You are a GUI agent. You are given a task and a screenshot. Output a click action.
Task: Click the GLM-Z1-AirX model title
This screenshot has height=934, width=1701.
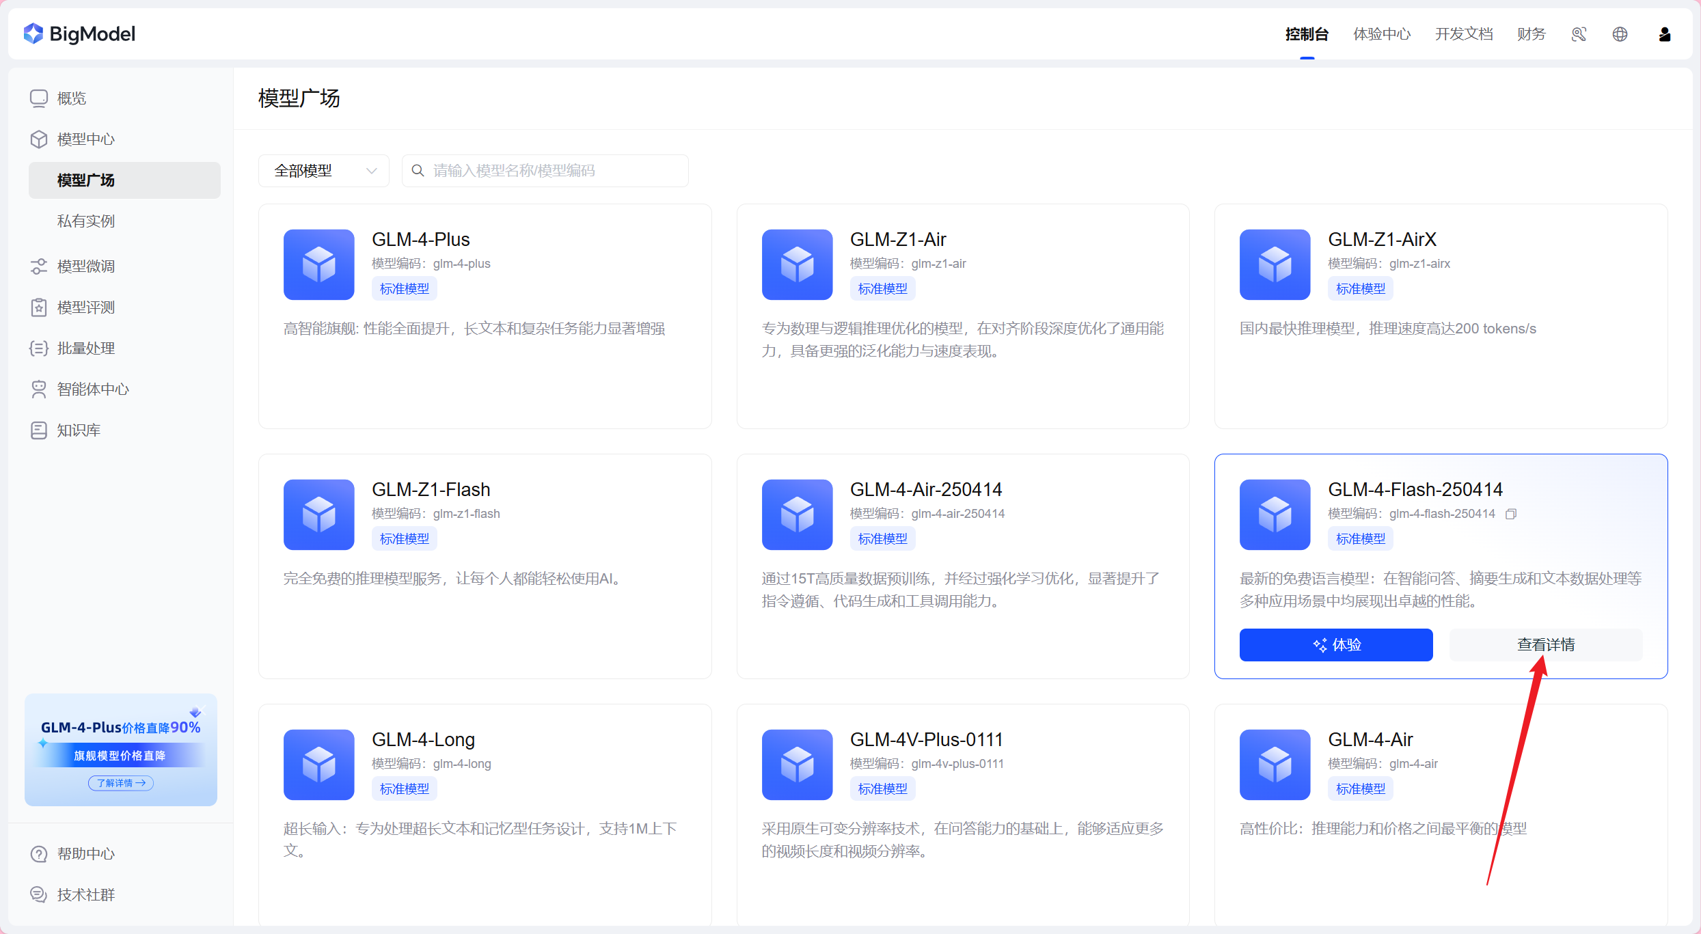click(x=1383, y=240)
